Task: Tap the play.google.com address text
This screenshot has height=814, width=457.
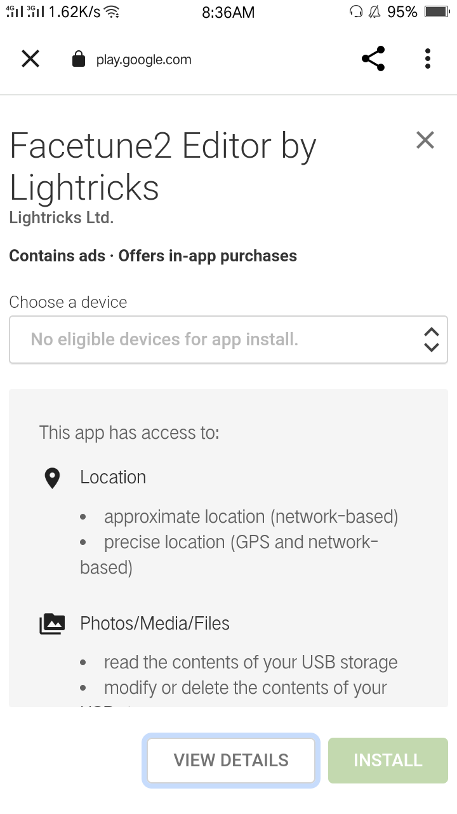Action: [143, 60]
